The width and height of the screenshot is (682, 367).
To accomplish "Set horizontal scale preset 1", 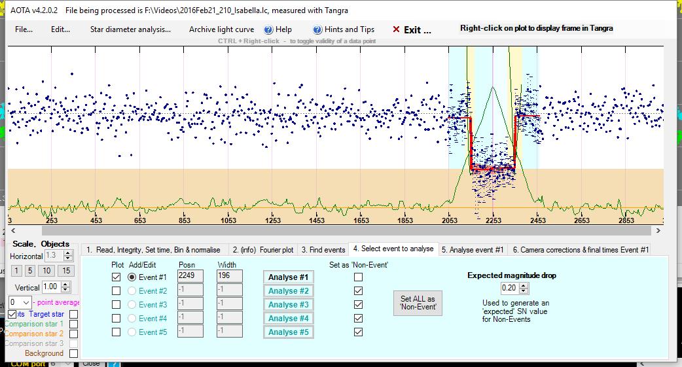I will click(x=16, y=271).
